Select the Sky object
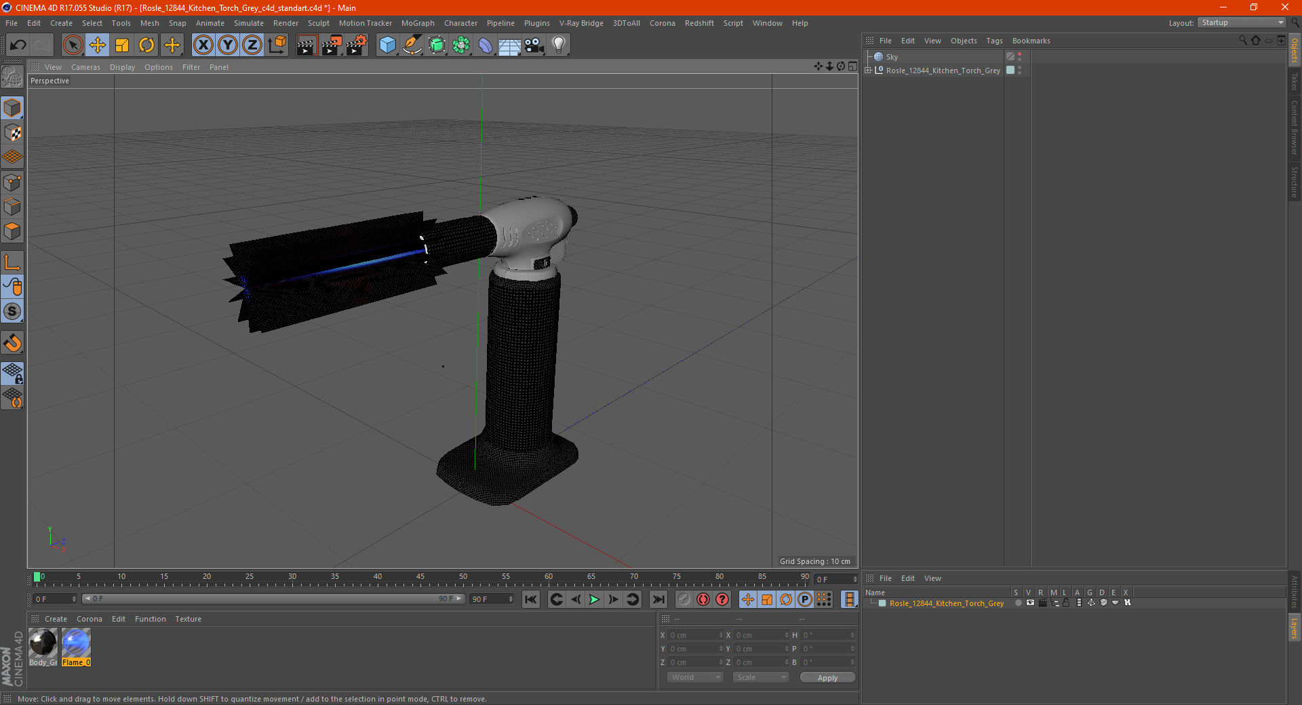 pyautogui.click(x=892, y=57)
